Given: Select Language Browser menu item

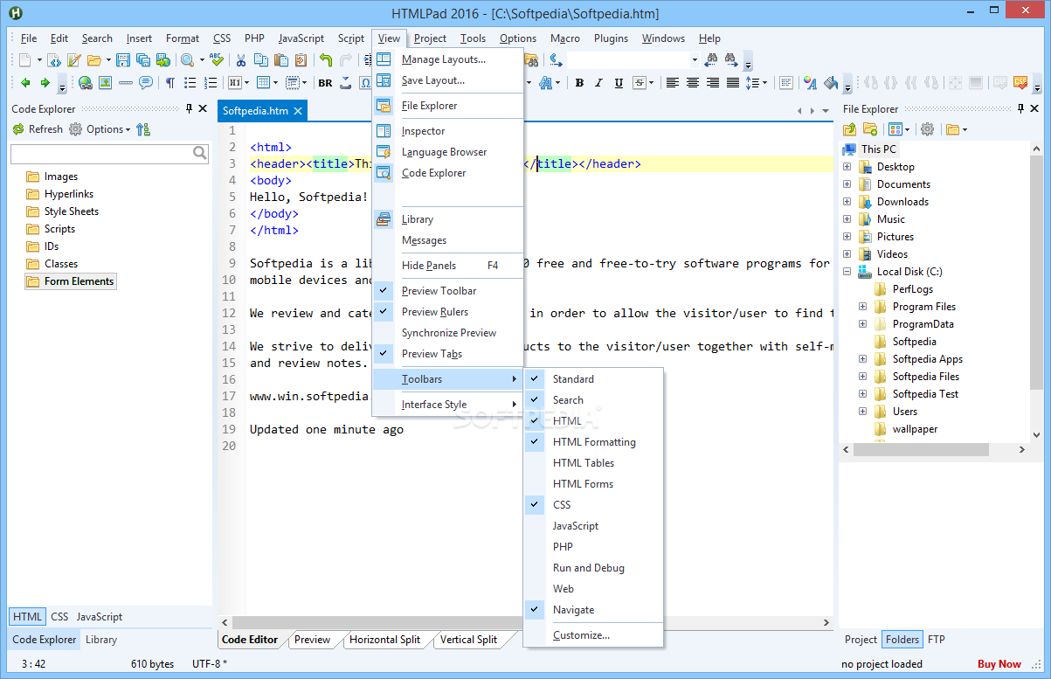Looking at the screenshot, I should pyautogui.click(x=447, y=152).
